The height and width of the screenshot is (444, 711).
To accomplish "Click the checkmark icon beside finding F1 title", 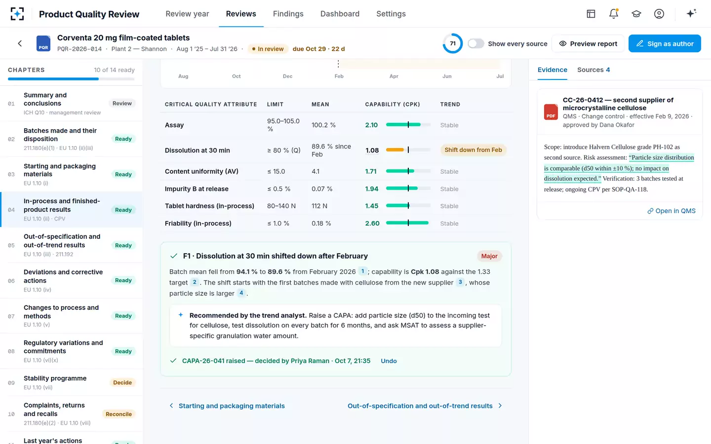I will (x=174, y=256).
